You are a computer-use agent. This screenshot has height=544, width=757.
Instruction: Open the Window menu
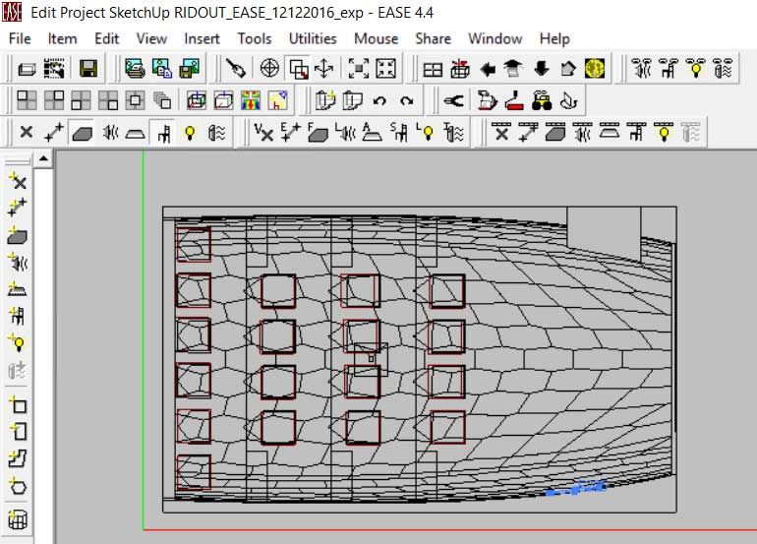pyautogui.click(x=495, y=38)
